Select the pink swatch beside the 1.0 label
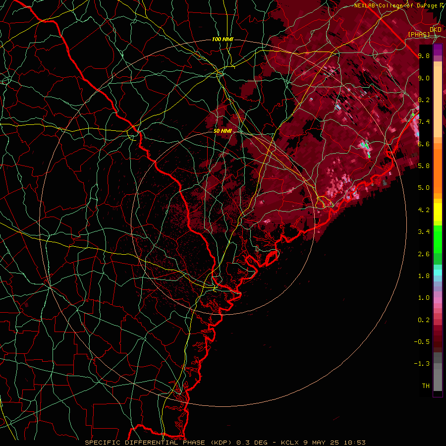The height and width of the screenshot is (446, 446). coord(438,300)
